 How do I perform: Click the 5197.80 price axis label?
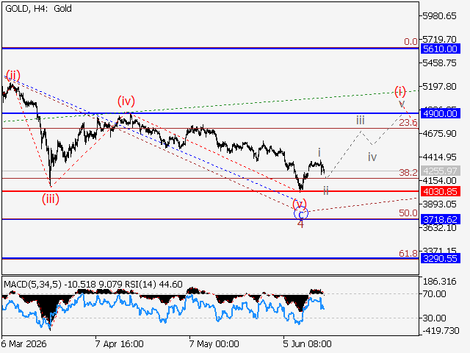pyautogui.click(x=439, y=87)
